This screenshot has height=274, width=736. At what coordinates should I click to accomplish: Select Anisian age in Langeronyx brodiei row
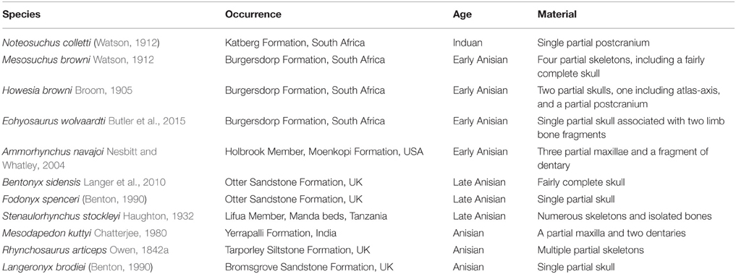pyautogui.click(x=468, y=267)
